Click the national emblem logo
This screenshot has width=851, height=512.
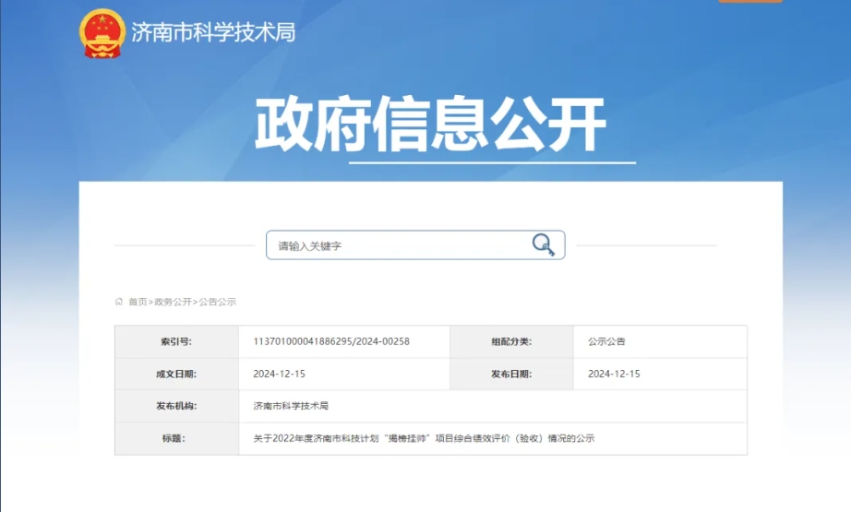pos(102,33)
